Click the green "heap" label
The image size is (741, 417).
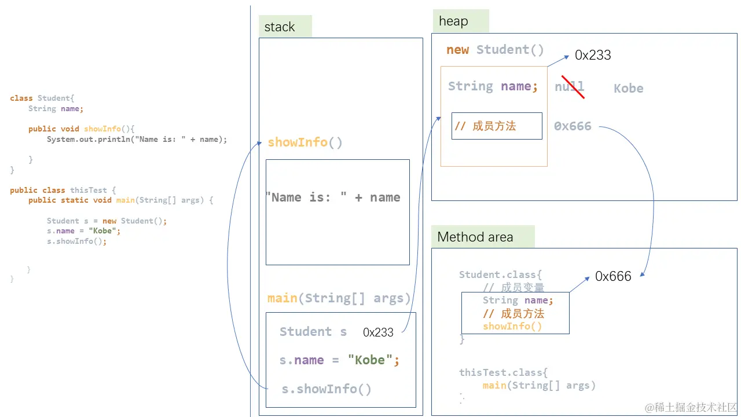click(461, 21)
